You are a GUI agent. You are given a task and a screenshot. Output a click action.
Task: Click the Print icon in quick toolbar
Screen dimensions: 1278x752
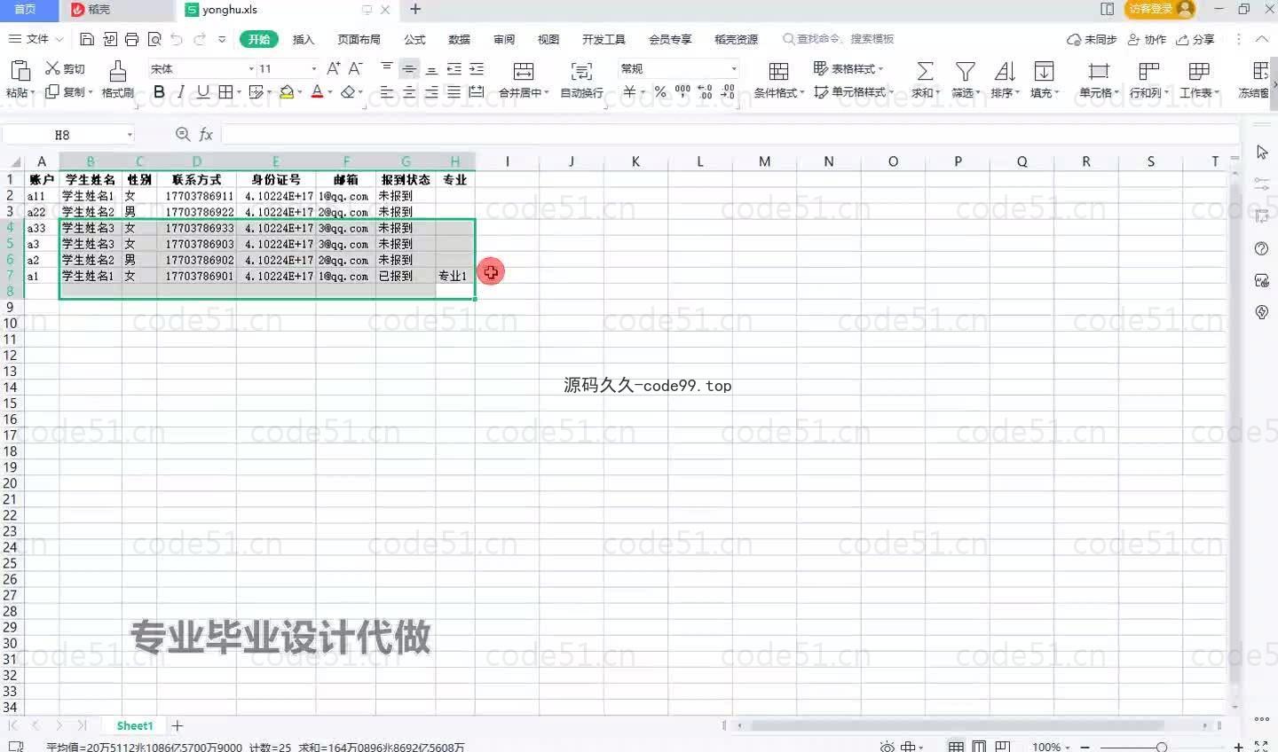pyautogui.click(x=132, y=39)
